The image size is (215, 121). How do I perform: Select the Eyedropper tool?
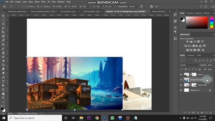(3, 40)
